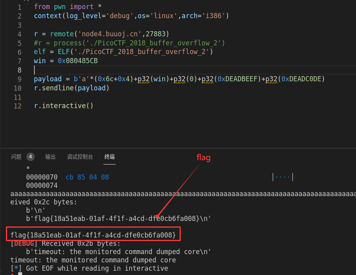Click line number 12 in gutter

coord(18,106)
